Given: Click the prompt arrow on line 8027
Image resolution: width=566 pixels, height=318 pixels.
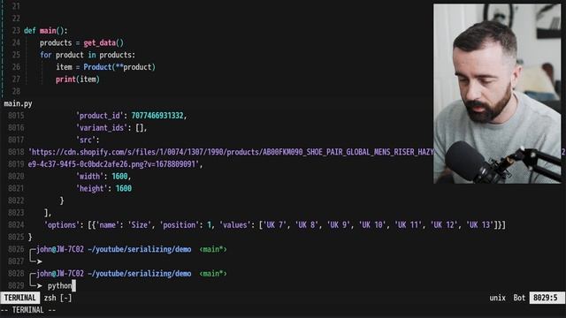Looking at the screenshot, I should 39,261.
